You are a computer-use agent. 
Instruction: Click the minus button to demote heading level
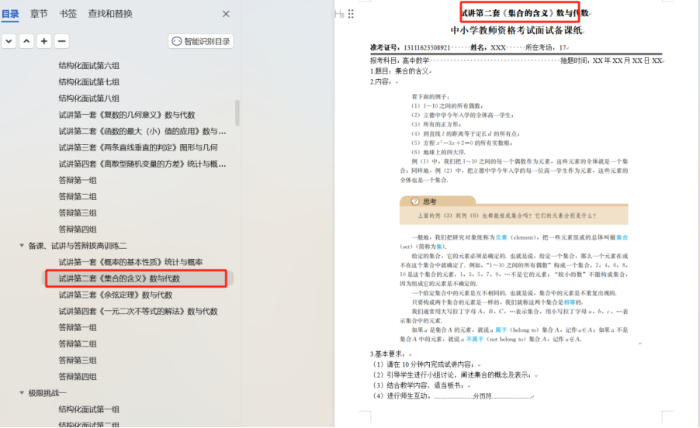pyautogui.click(x=62, y=41)
